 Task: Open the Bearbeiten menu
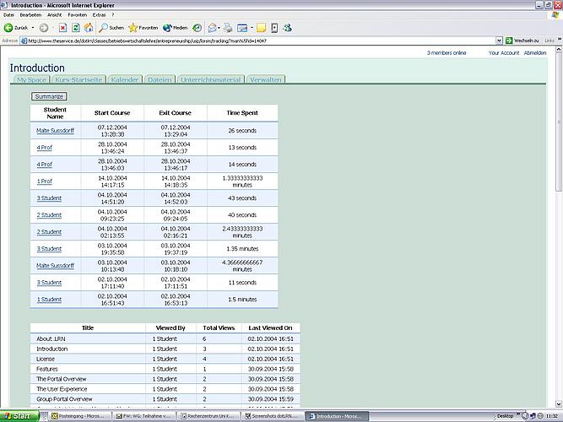point(30,14)
